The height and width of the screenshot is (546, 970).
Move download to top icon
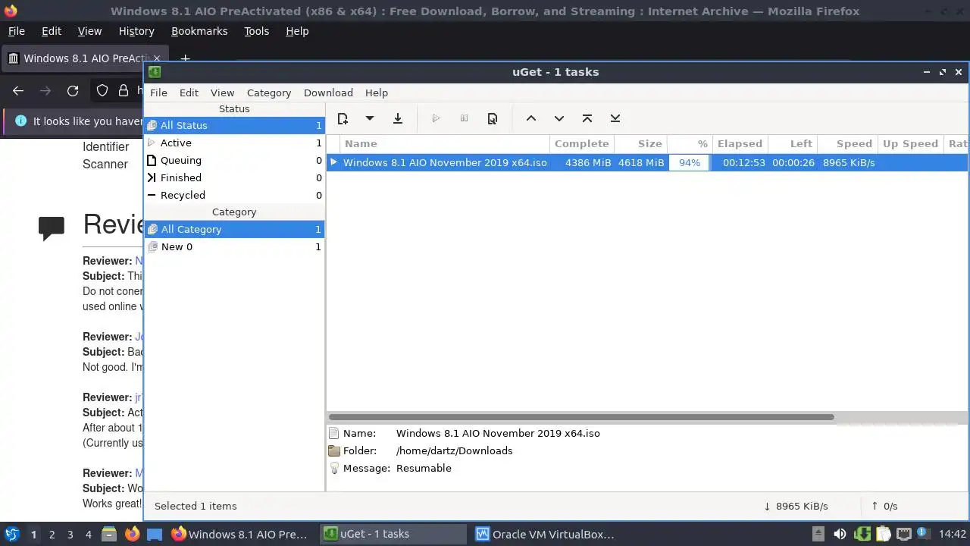point(587,118)
